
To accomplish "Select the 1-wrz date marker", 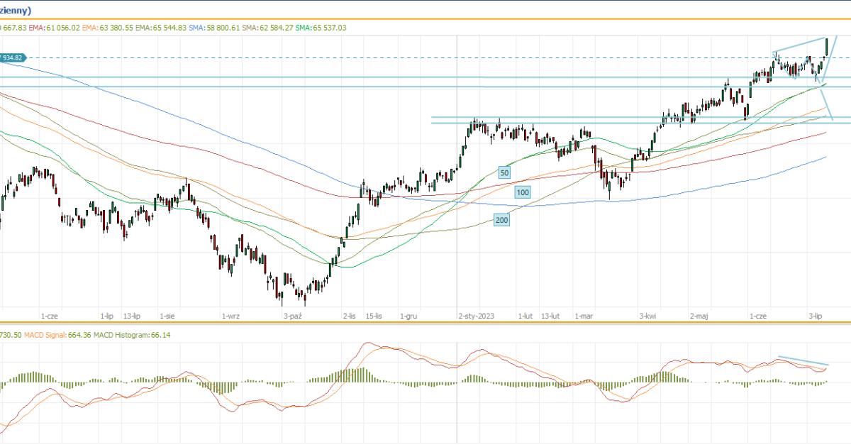I will (x=230, y=316).
